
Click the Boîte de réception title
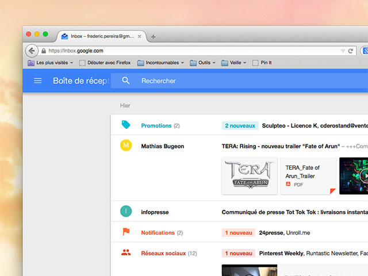[81, 80]
